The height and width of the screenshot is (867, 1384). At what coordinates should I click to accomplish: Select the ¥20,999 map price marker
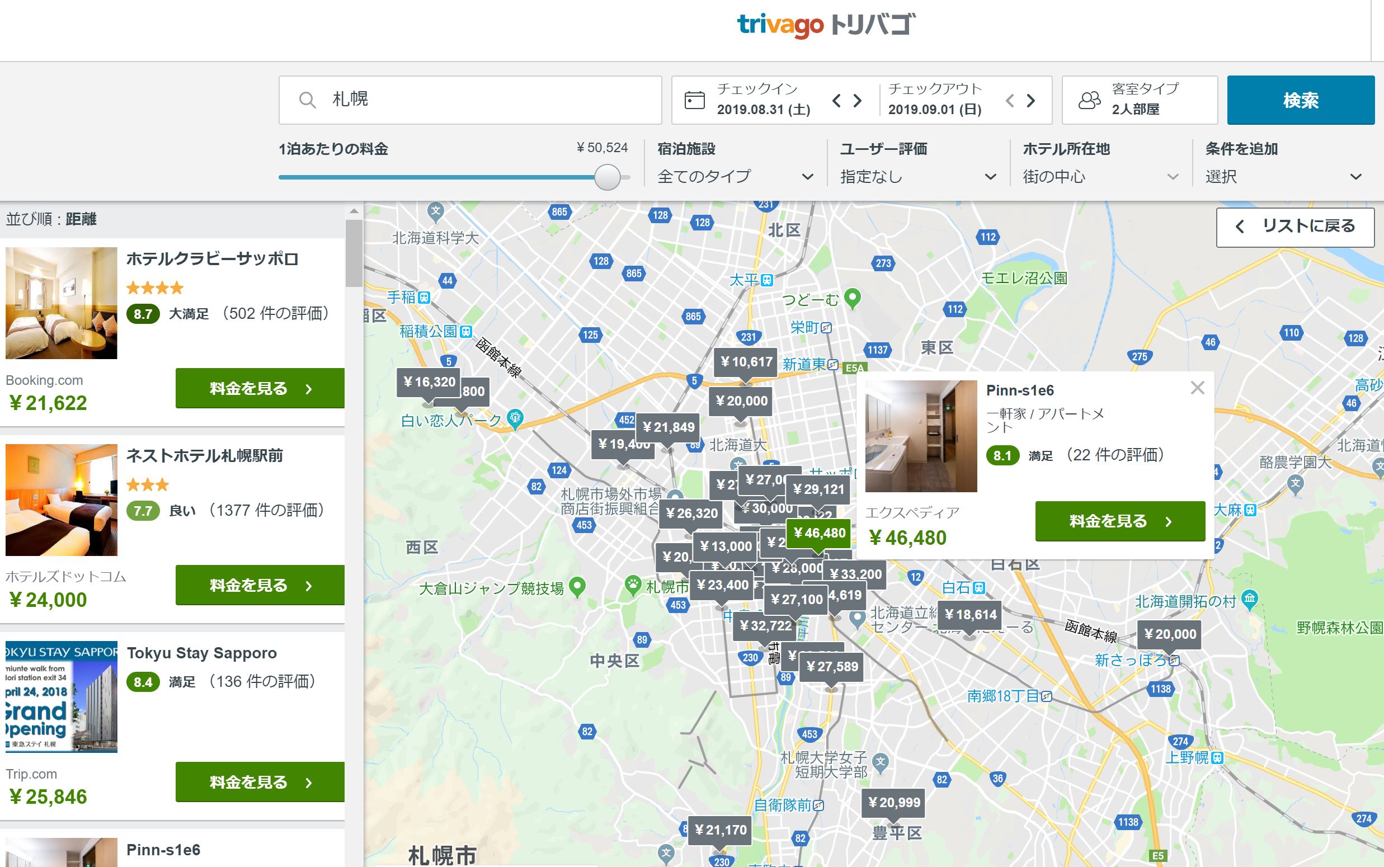894,803
